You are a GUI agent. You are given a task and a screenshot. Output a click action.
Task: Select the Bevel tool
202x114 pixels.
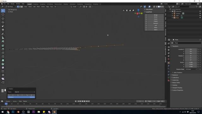pyautogui.click(x=3, y=49)
